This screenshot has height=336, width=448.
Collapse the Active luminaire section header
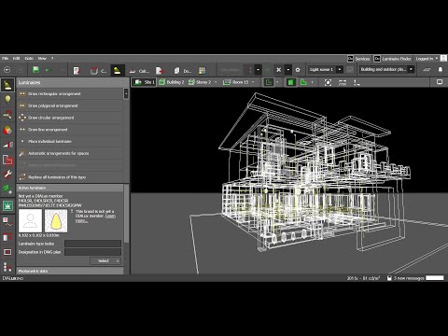click(x=70, y=188)
